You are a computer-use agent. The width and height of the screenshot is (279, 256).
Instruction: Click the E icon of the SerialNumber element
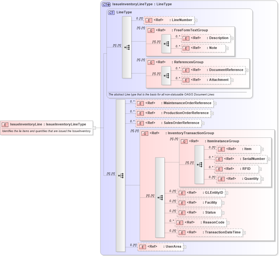pos(219,159)
